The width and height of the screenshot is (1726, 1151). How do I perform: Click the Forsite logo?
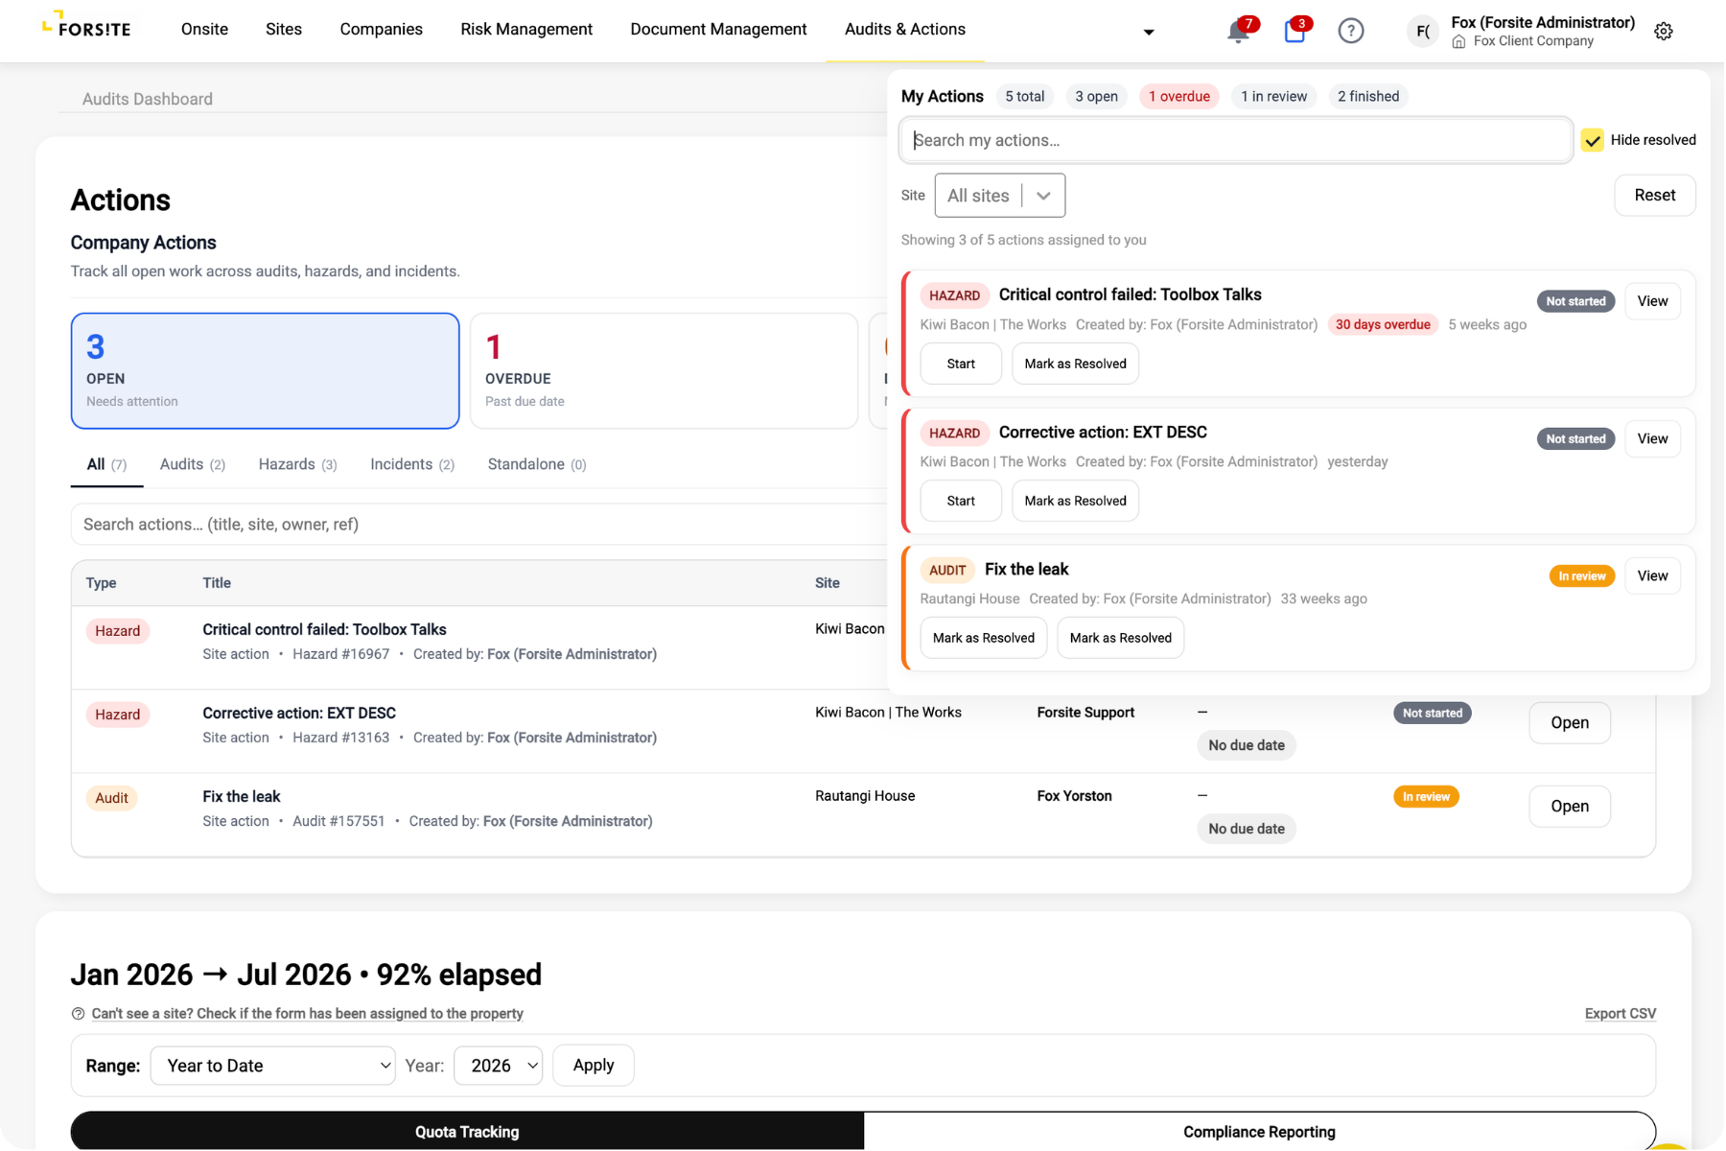click(x=86, y=26)
